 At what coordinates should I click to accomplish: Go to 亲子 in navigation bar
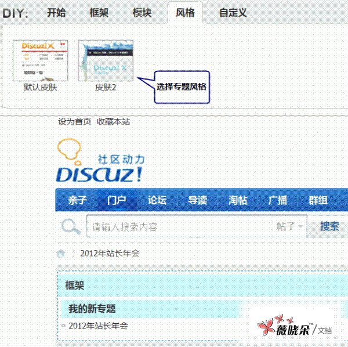[x=77, y=200]
